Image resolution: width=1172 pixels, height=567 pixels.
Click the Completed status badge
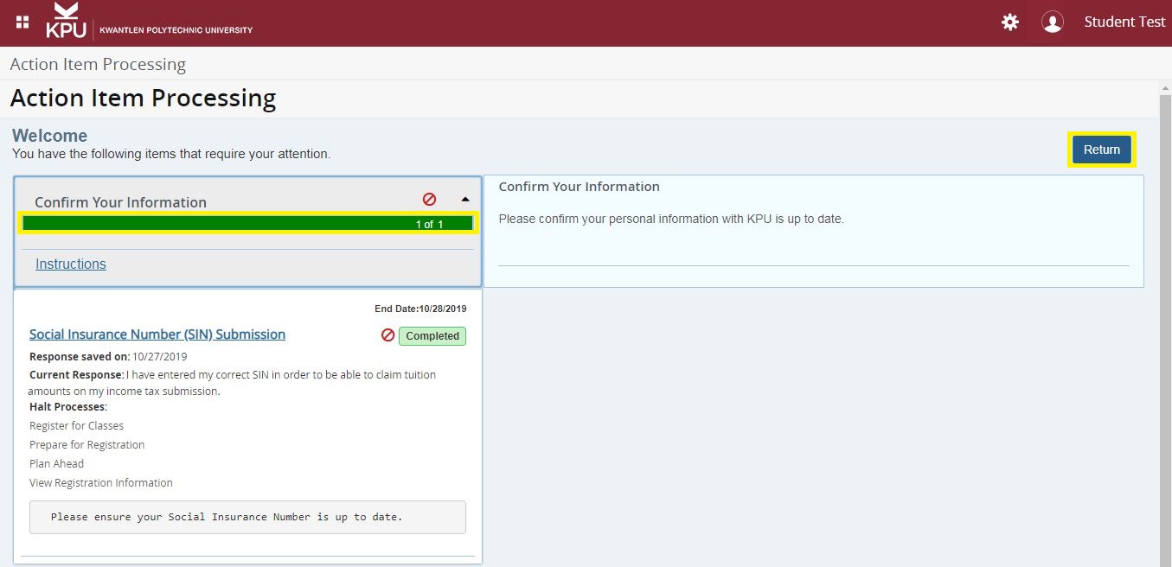pyautogui.click(x=432, y=336)
